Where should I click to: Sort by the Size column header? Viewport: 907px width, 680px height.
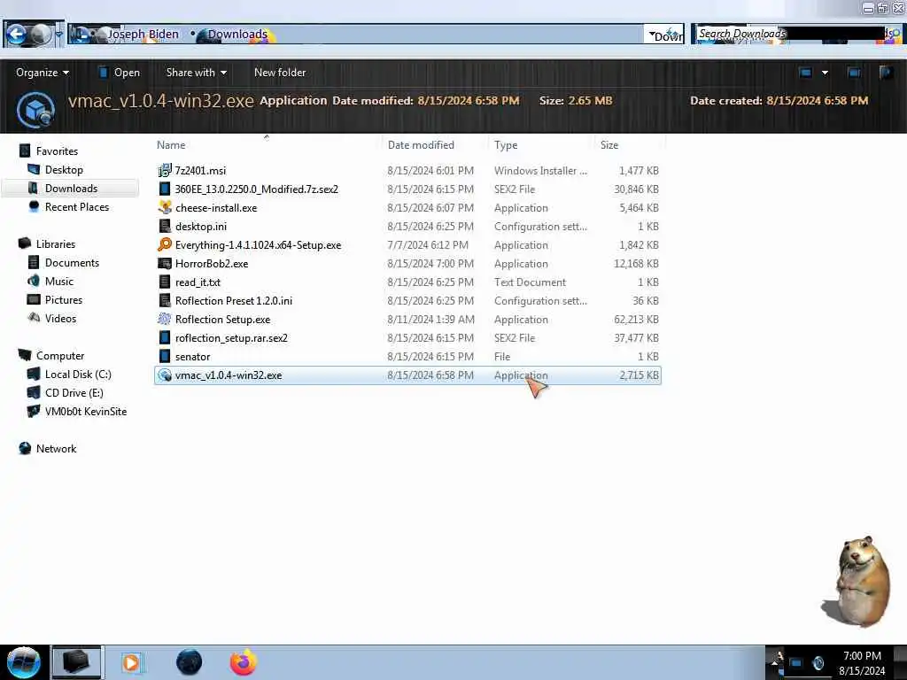tap(609, 145)
